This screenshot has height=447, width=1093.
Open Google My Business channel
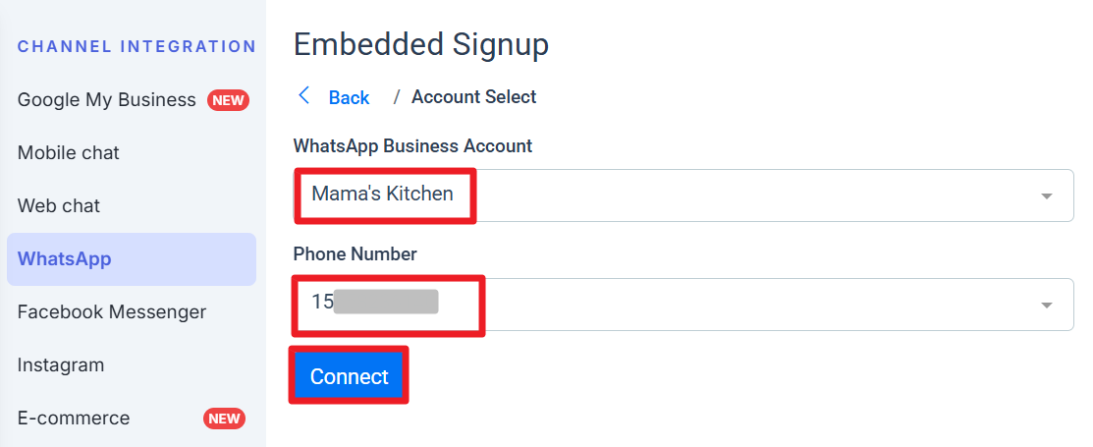(x=107, y=100)
